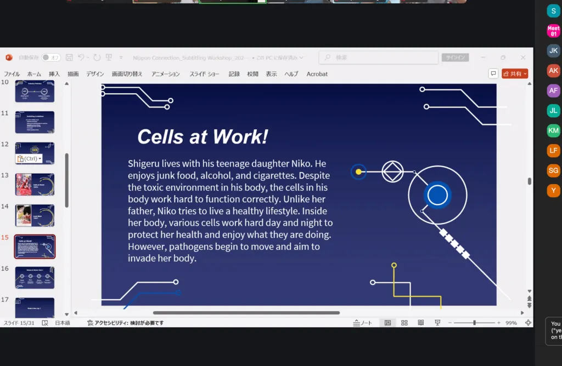Click the Undo arrow icon
This screenshot has width=562, height=366.
click(81, 58)
